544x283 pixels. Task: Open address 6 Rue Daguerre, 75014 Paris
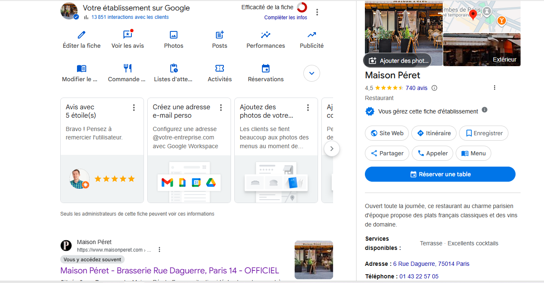[x=431, y=264]
